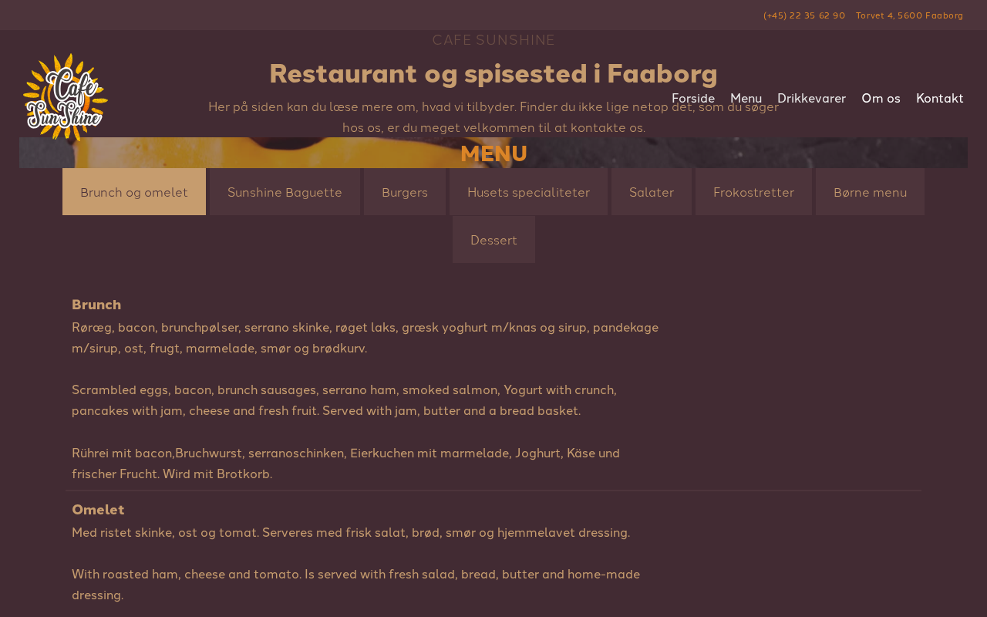This screenshot has width=987, height=617.
Task: Go to the Drikkevarer page
Action: [x=811, y=98]
